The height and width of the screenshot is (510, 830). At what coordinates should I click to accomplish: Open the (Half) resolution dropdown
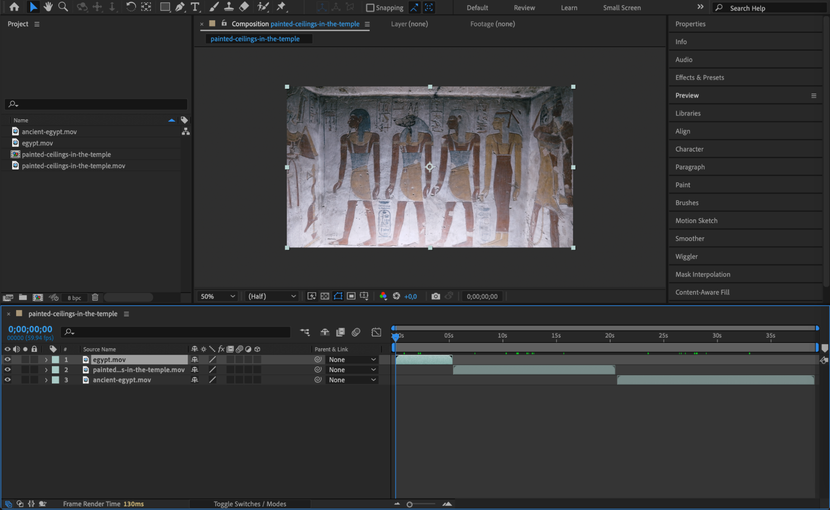pos(272,296)
